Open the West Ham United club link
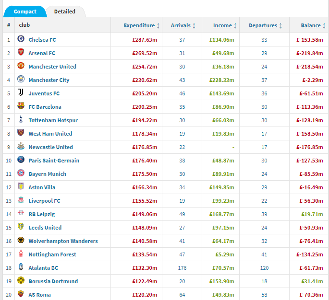 click(50, 134)
